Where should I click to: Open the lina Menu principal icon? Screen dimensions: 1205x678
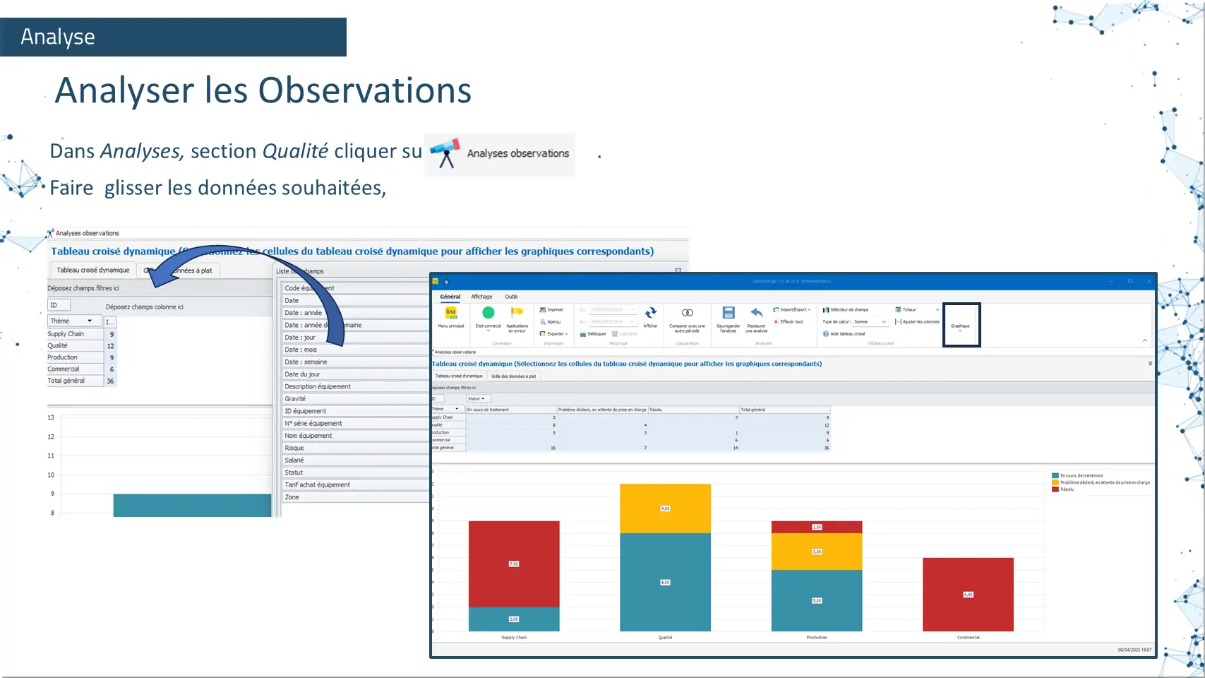tap(450, 313)
